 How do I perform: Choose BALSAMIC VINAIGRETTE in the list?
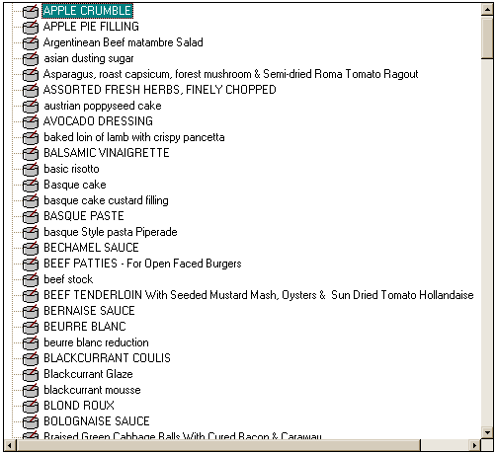(107, 153)
